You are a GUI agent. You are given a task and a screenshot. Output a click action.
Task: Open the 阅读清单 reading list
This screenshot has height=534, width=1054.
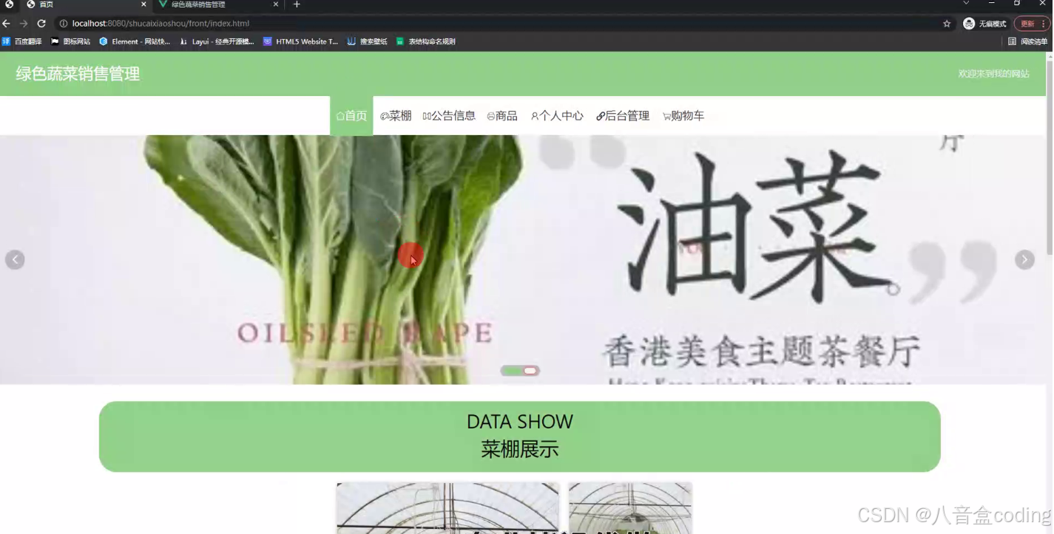click(x=1028, y=41)
